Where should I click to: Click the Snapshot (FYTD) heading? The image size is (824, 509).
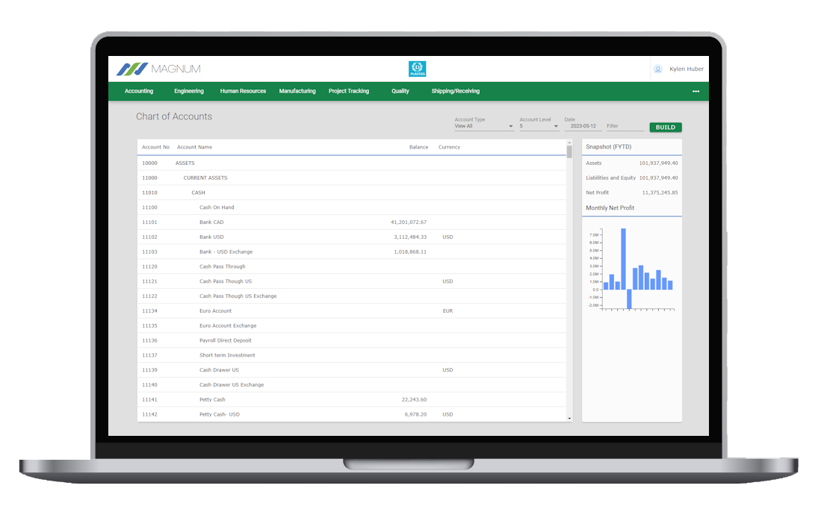pyautogui.click(x=609, y=147)
